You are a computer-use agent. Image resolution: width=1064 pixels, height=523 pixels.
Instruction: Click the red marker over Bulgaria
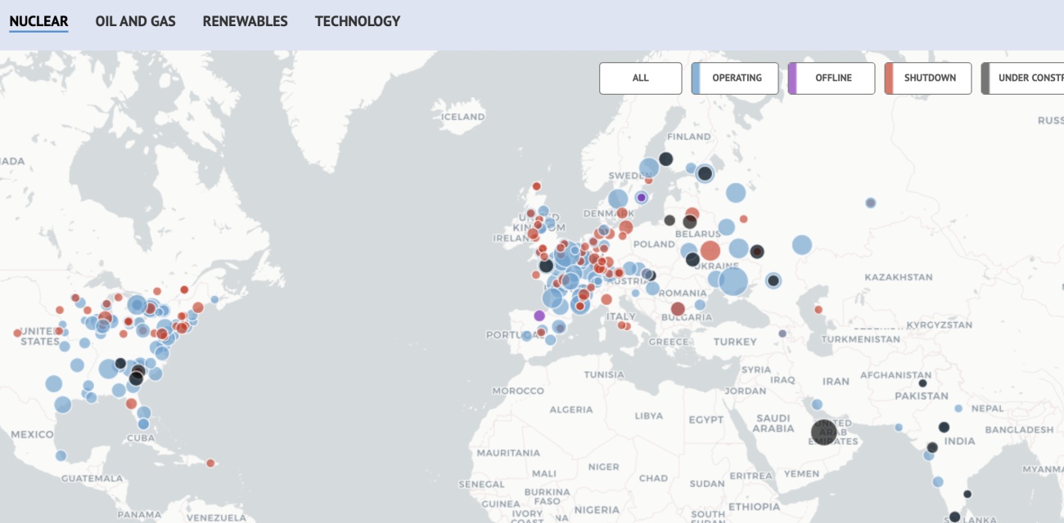[678, 309]
